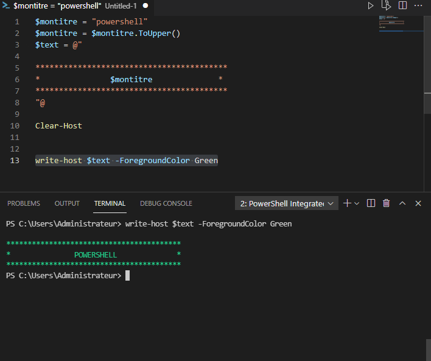Create a new terminal with plus icon
The image size is (431, 361).
pyautogui.click(x=346, y=203)
